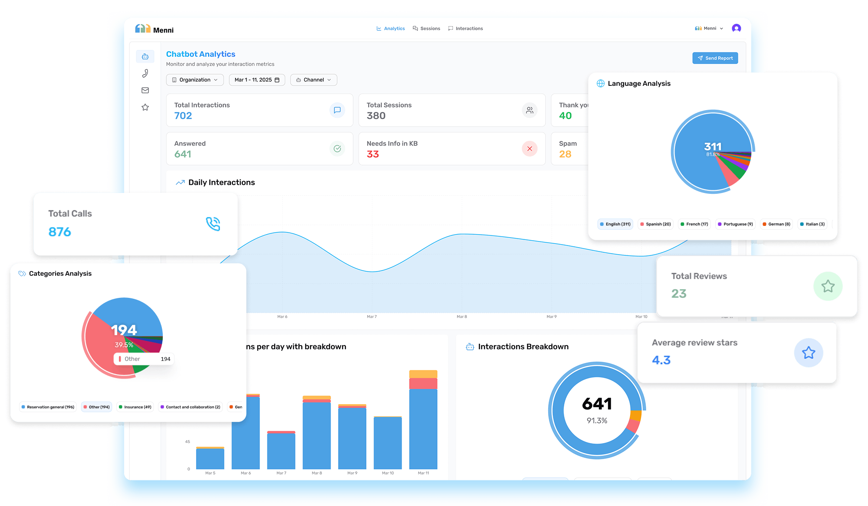This screenshot has height=506, width=868.
Task: Toggle Insurance (49) category legend
Action: pyautogui.click(x=135, y=407)
